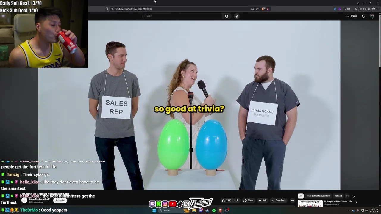Show more filter chips with right arrow
The width and height of the screenshot is (381, 214).
[x=354, y=196]
